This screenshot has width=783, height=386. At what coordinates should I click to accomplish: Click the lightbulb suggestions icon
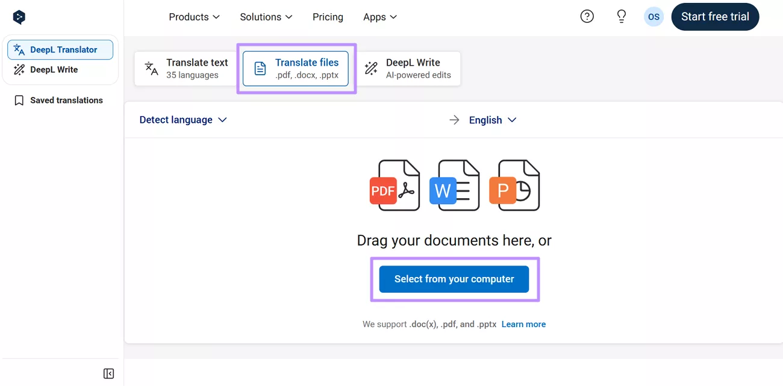pos(621,16)
